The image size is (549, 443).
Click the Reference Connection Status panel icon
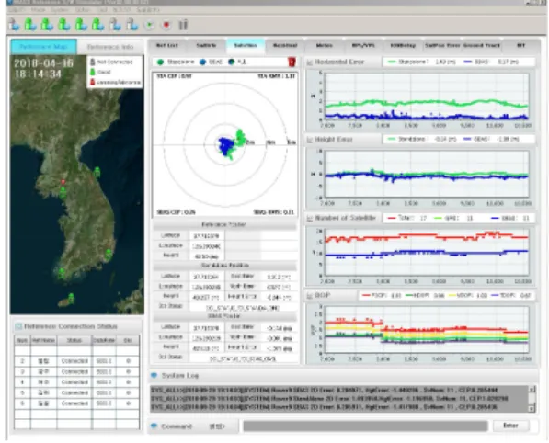(18, 326)
